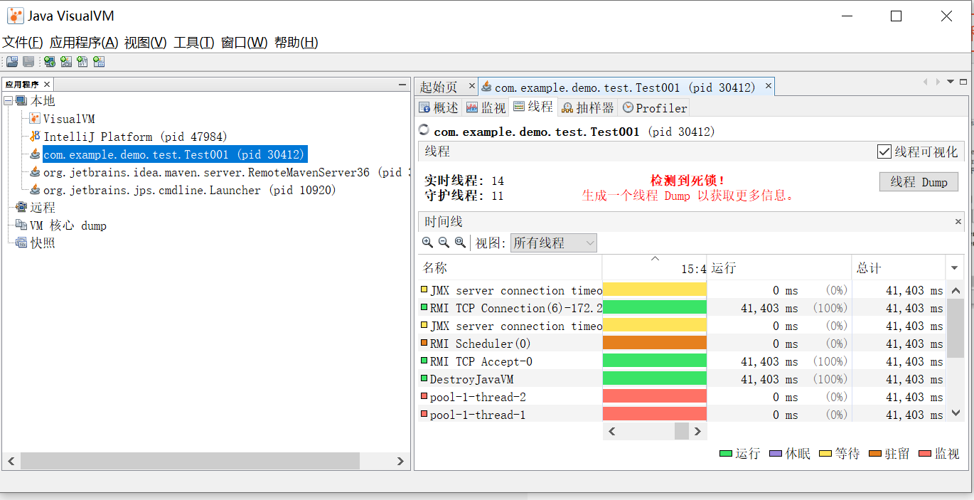Click Java icon of jps.cmdline.Launcher node
Screen dimensions: 974x500
(35, 190)
